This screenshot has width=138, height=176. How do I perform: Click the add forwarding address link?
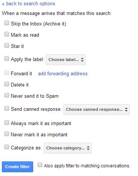point(63,73)
